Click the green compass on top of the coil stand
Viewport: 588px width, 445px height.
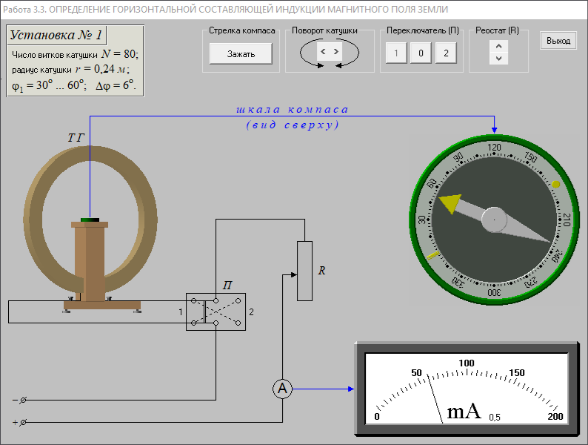[x=90, y=220]
